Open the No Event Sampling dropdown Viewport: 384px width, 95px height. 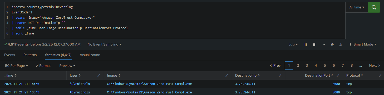point(104,44)
